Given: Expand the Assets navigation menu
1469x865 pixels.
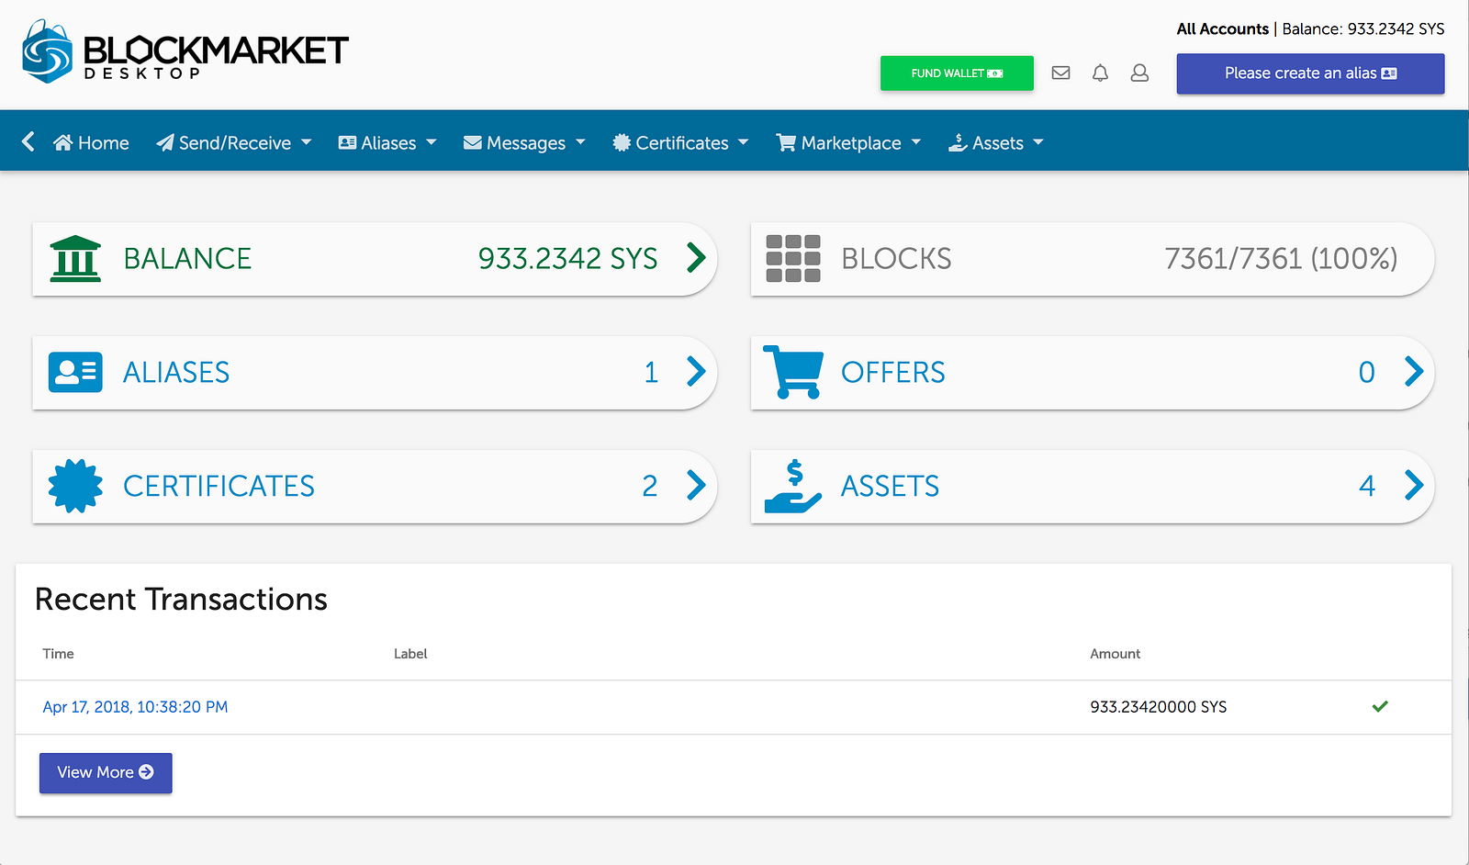Looking at the screenshot, I should 996,142.
